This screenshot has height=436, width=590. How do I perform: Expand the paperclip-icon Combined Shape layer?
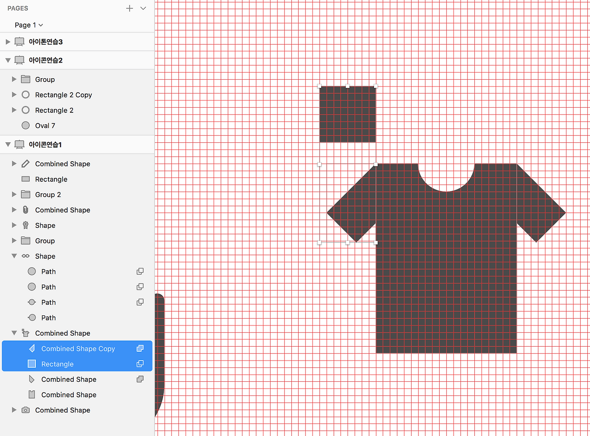14,210
